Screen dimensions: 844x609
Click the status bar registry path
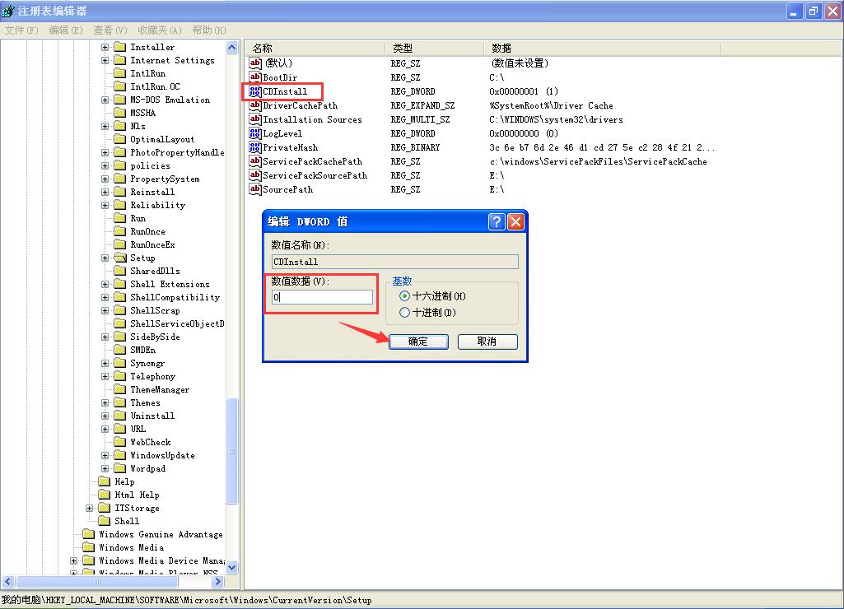186,601
